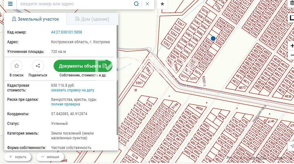Viewport: 294px width, 164px height.
Task: Select parcel 5199 on map
Action: click(x=175, y=106)
